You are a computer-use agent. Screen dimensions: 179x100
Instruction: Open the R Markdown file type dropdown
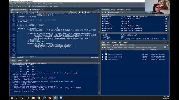click(95, 57)
